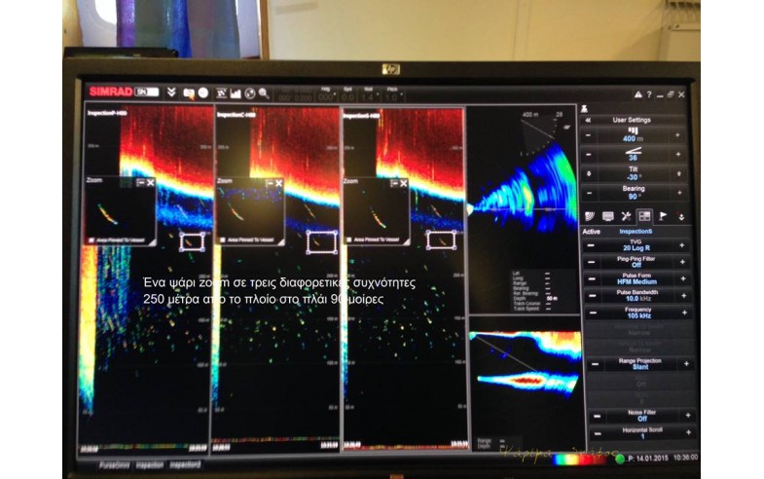Open the Pulse Bandwidth 10.0 kHz setting

click(x=637, y=296)
